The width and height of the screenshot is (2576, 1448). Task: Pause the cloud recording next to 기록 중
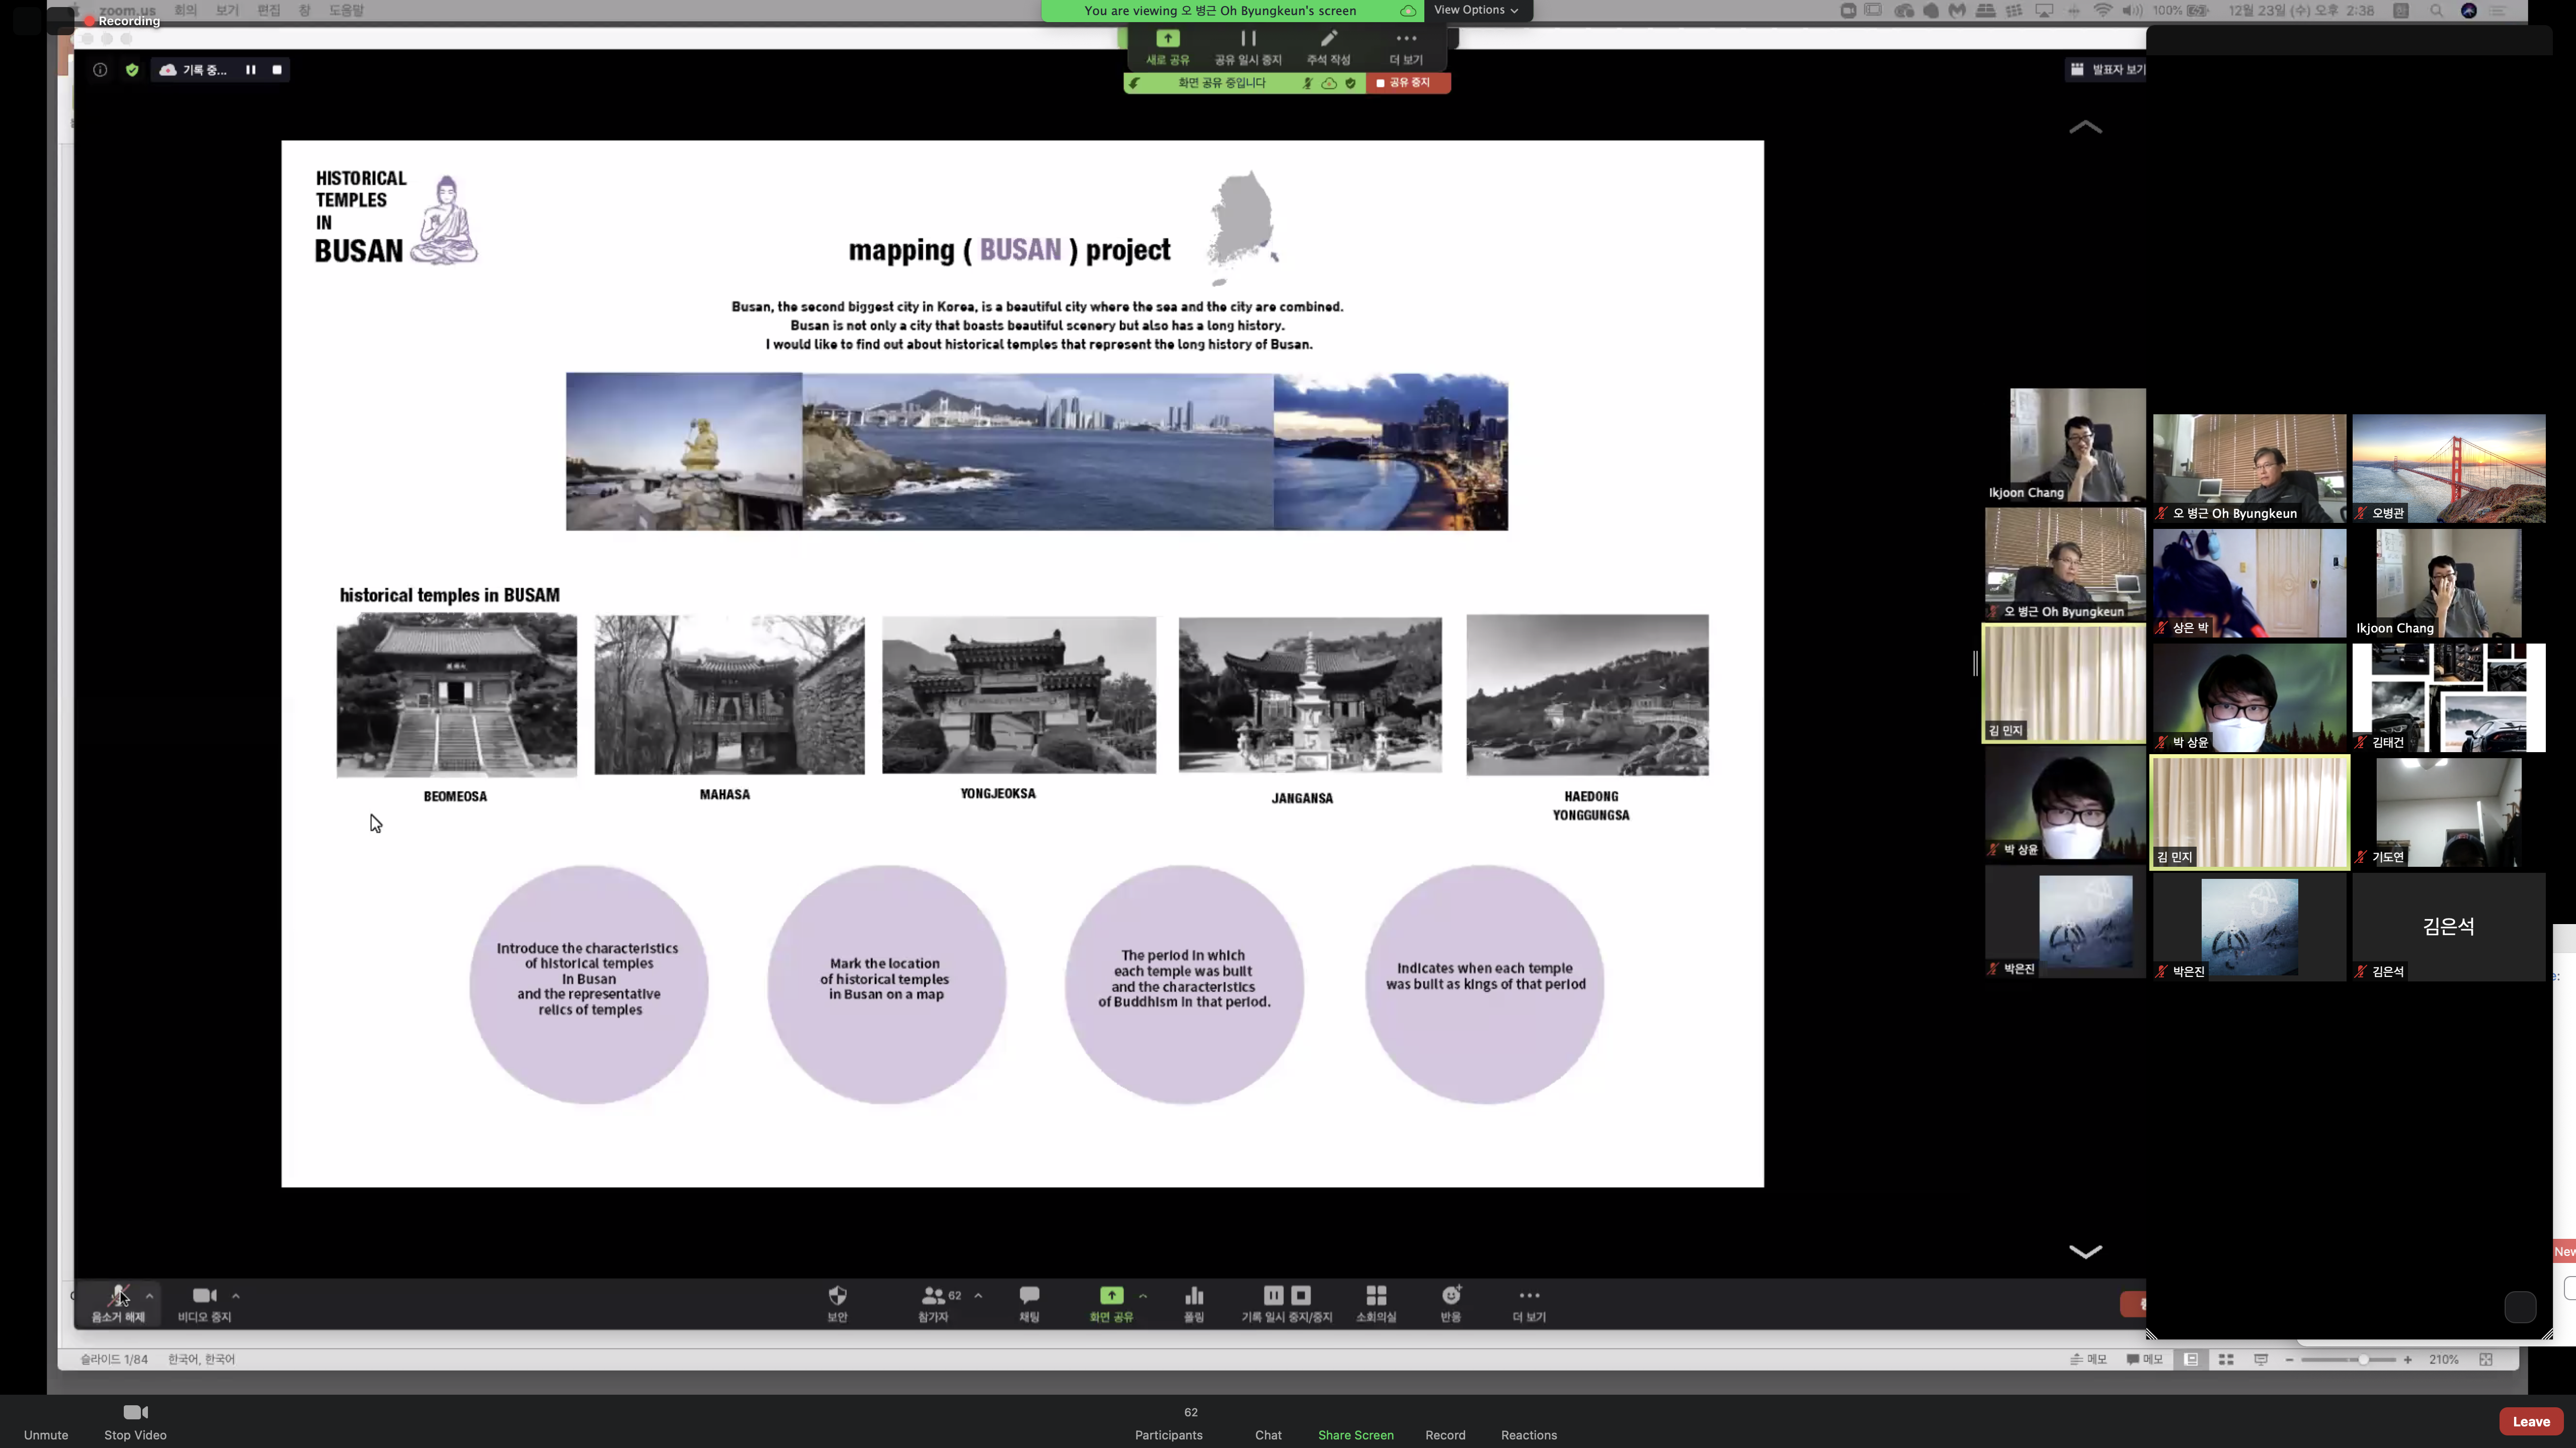(250, 70)
